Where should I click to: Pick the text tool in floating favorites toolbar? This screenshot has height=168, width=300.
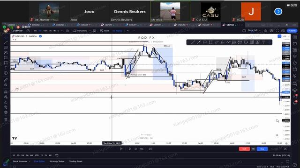[x=263, y=42]
